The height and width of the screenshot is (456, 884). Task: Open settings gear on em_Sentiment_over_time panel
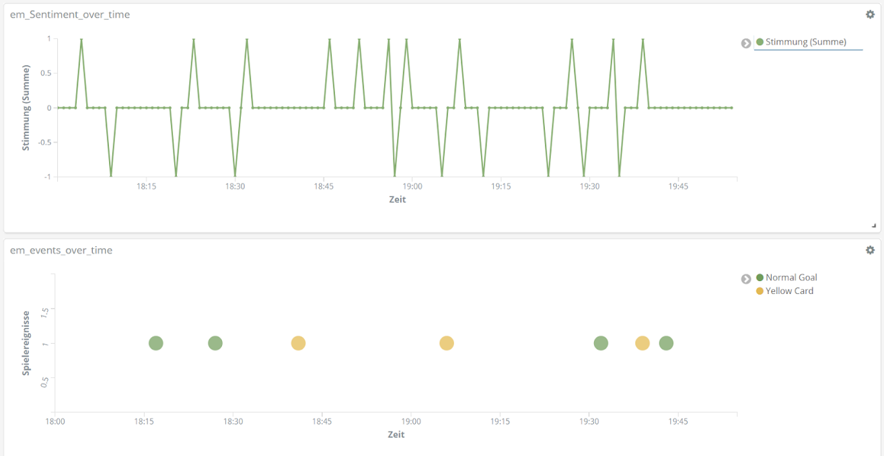(870, 14)
